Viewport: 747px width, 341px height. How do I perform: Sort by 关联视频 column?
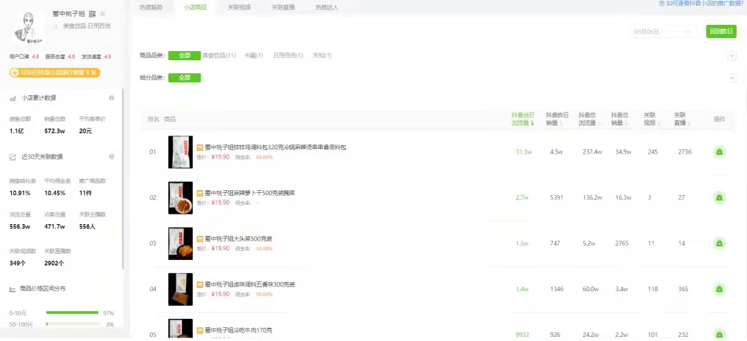pos(651,119)
